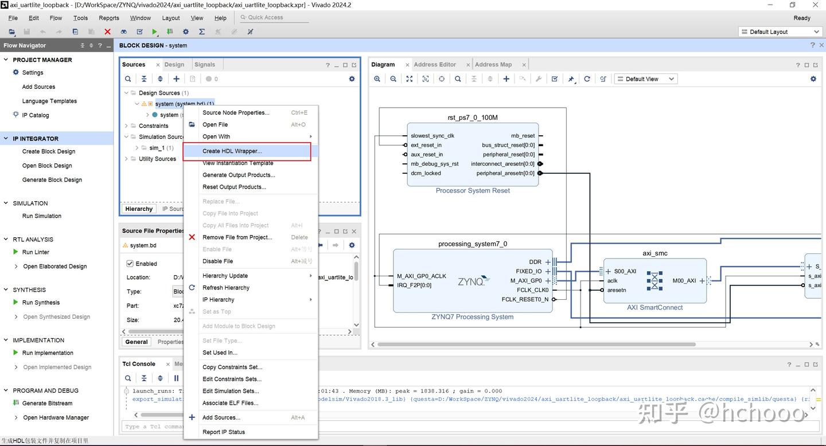Image resolution: width=826 pixels, height=446 pixels.
Task: Click Run Synthesis in Flow Navigator
Action: pyautogui.click(x=41, y=303)
